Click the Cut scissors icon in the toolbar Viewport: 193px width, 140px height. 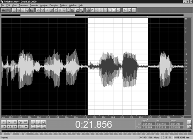[60, 10]
